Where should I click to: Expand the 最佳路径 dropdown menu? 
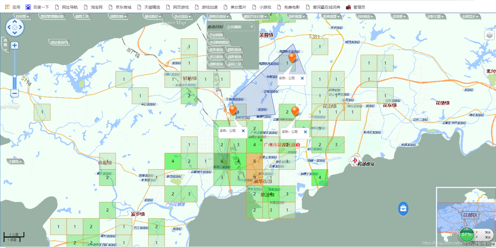pyautogui.click(x=153, y=16)
